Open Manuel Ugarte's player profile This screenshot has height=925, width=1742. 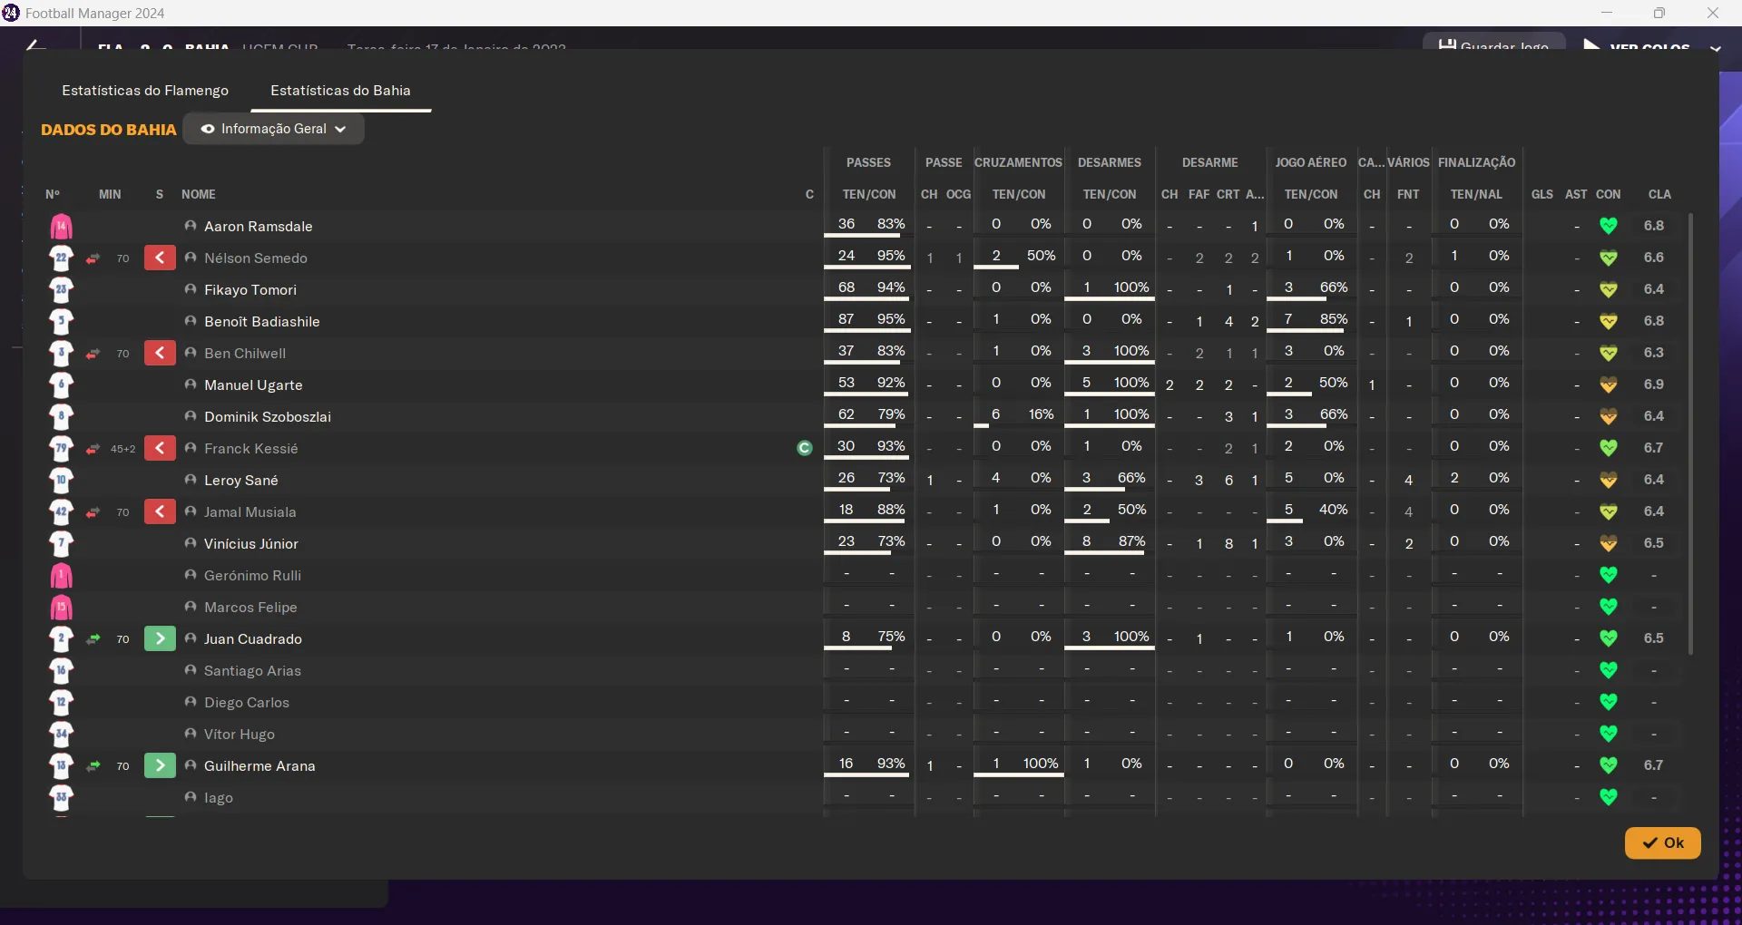pos(253,385)
